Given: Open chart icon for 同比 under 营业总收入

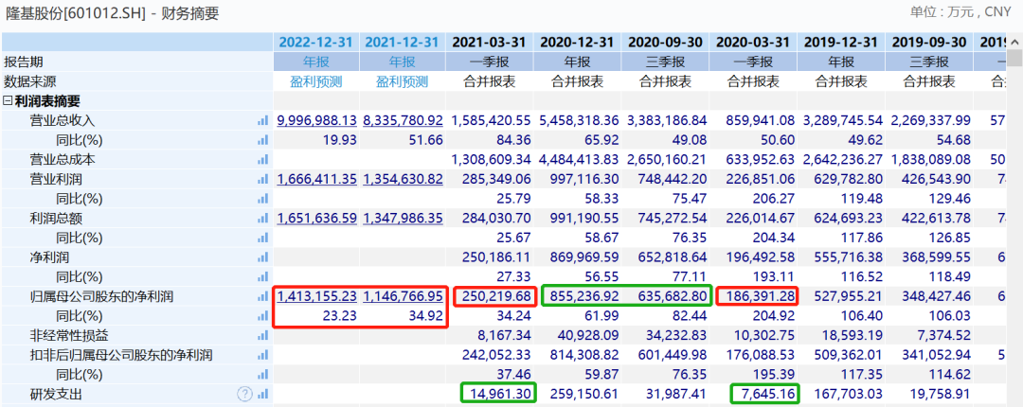Looking at the screenshot, I should tap(263, 139).
